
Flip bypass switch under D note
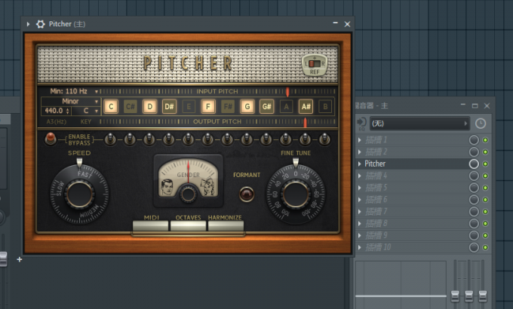point(149,139)
